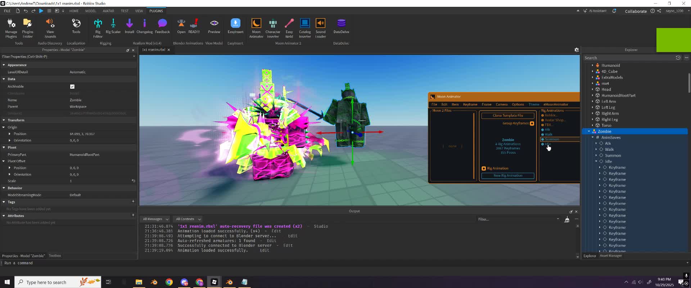This screenshot has width=691, height=288.
Task: Open the Blender Animations plugin
Action: click(181, 26)
